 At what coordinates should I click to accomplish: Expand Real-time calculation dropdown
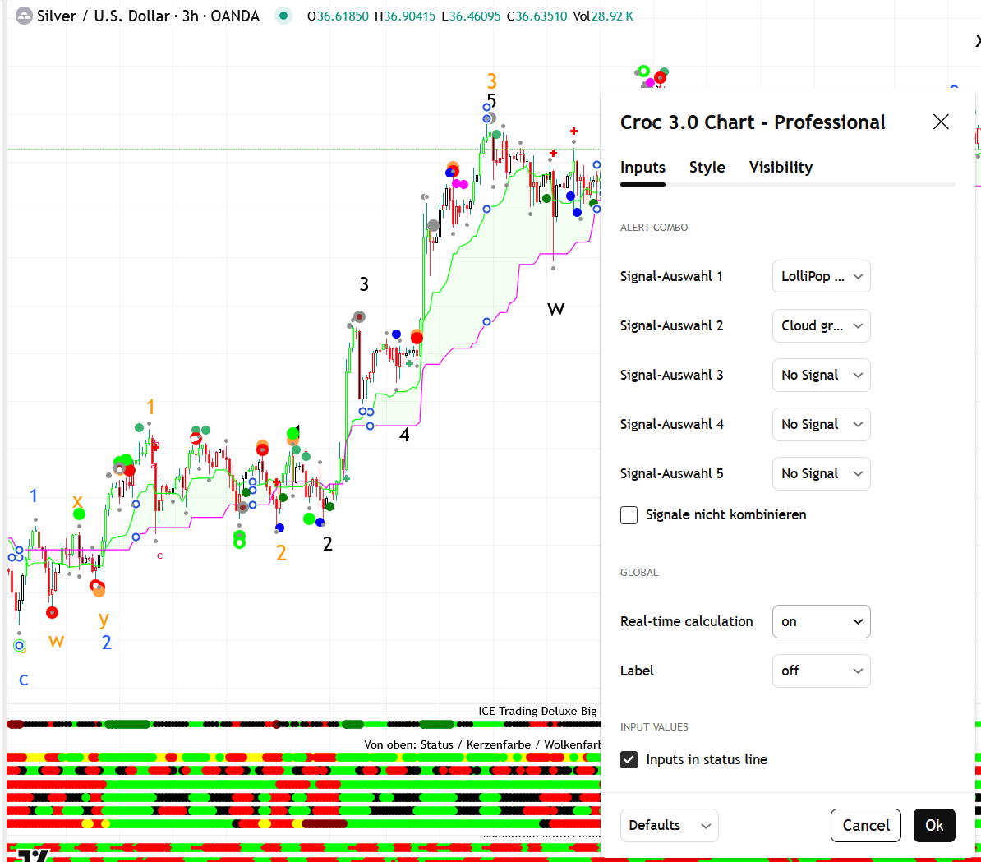tap(821, 622)
